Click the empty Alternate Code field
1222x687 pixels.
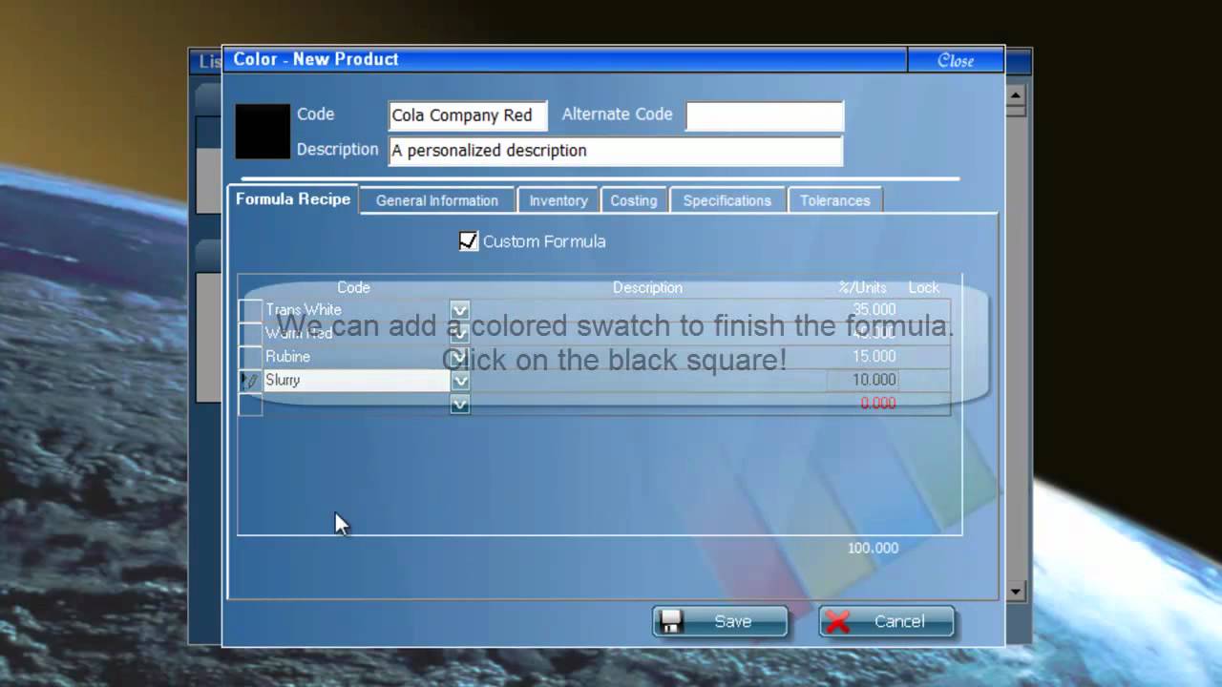765,115
